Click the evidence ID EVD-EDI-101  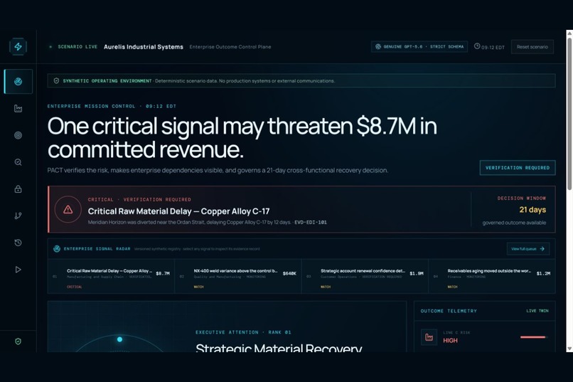[x=311, y=222]
